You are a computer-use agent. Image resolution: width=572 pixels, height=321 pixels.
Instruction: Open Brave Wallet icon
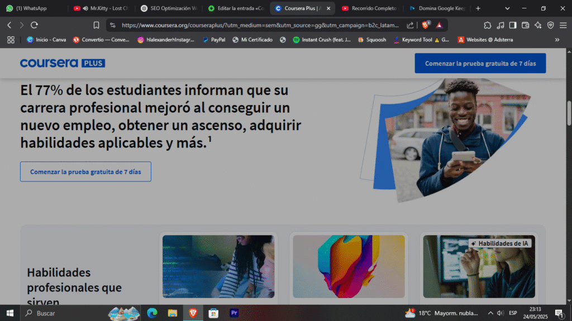[525, 25]
